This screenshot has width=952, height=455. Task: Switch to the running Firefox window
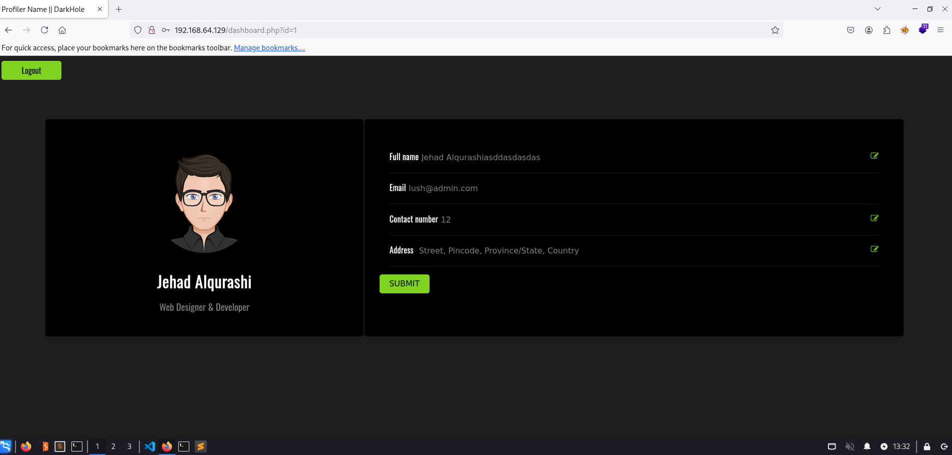coord(167,447)
